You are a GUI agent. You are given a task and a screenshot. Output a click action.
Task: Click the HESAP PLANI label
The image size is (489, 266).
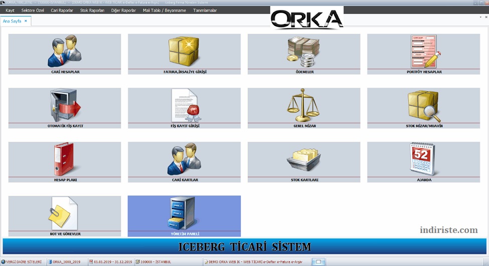65,180
